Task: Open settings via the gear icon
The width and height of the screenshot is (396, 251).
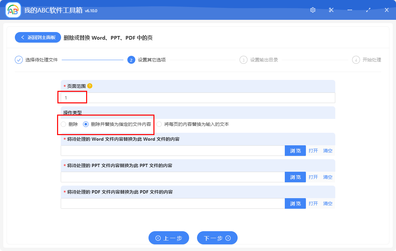Action: point(313,10)
